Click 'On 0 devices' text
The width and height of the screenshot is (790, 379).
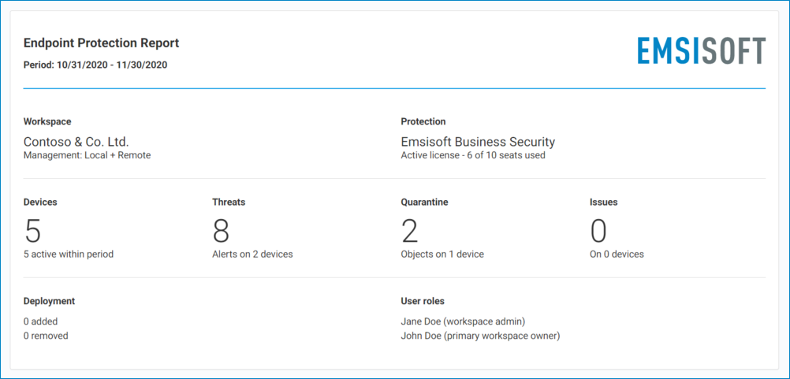(x=617, y=255)
